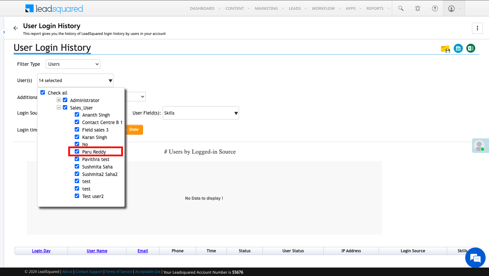Open the search icon in top bar
489x276 pixels.
401,8
